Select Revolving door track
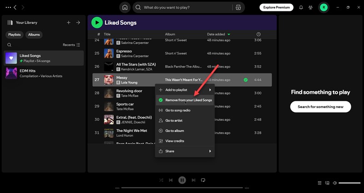The image size is (364, 193). 129,91
